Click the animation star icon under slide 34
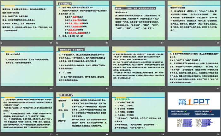Screen dimensions: 221x136 click(x=57, y=135)
